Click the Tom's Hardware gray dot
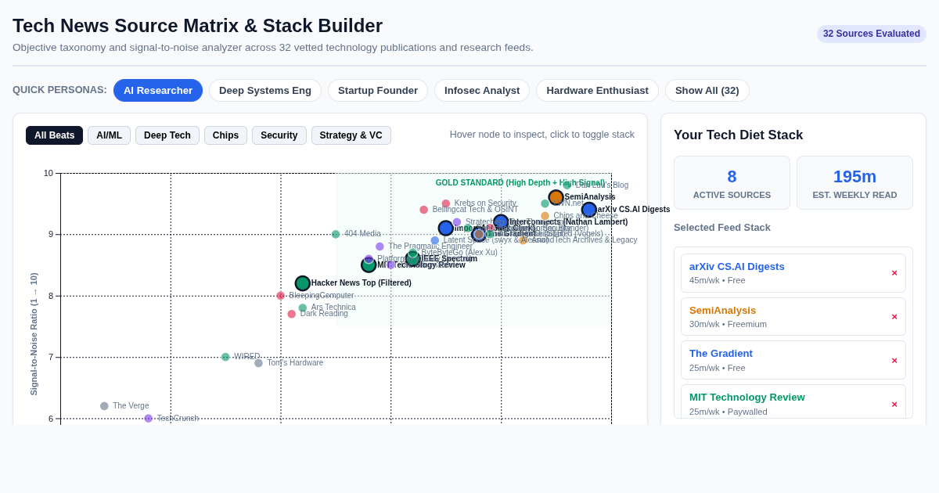 coord(259,363)
